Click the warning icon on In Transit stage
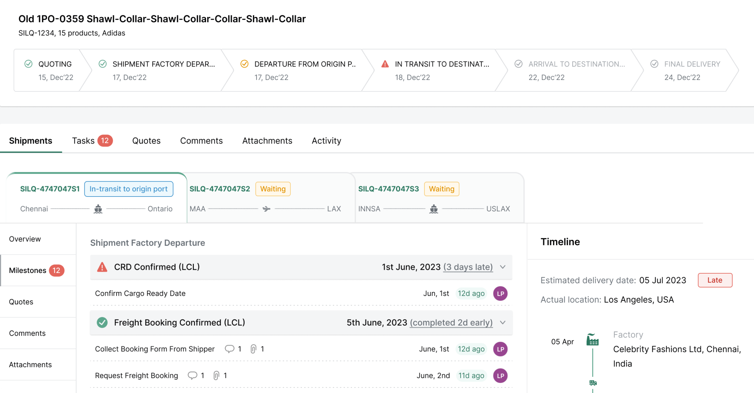754x393 pixels. tap(385, 64)
